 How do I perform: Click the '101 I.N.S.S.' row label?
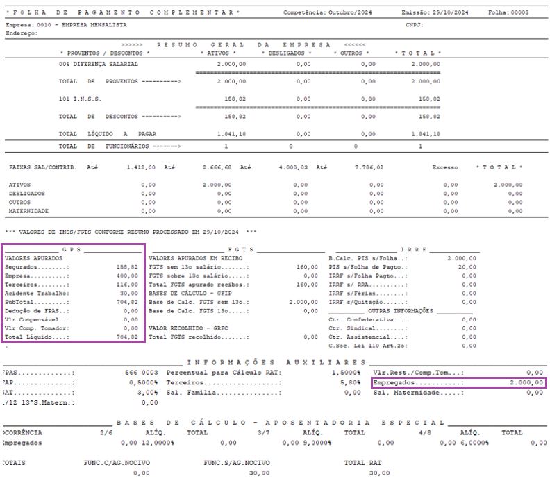[80, 99]
